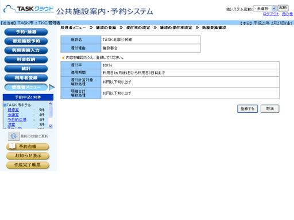The height and width of the screenshot is (220, 294).
Task: Click the 取消 button
Action: click(270, 109)
